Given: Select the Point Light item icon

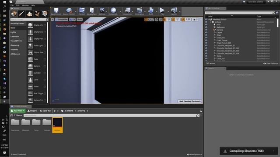Looking at the screenshot, I should [x=30, y=45].
